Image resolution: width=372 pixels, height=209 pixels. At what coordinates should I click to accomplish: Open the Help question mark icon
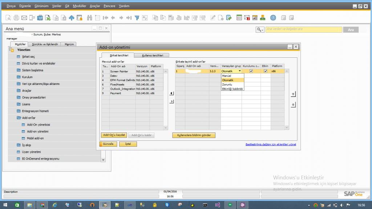coord(273,17)
